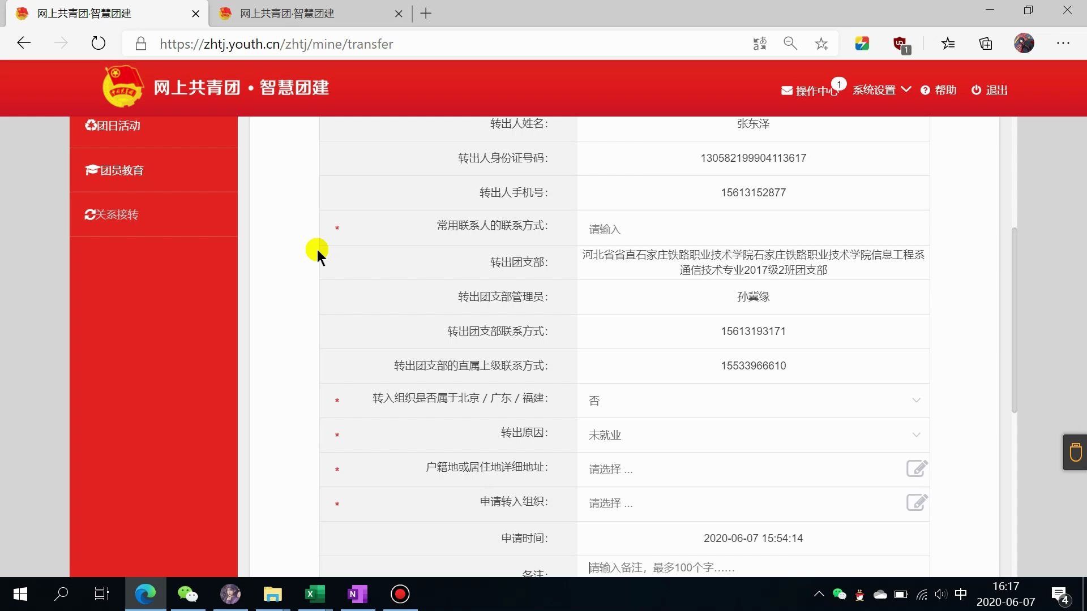Expand the 转出原因 dropdown
Viewport: 1087px width, 611px height.
pos(753,435)
